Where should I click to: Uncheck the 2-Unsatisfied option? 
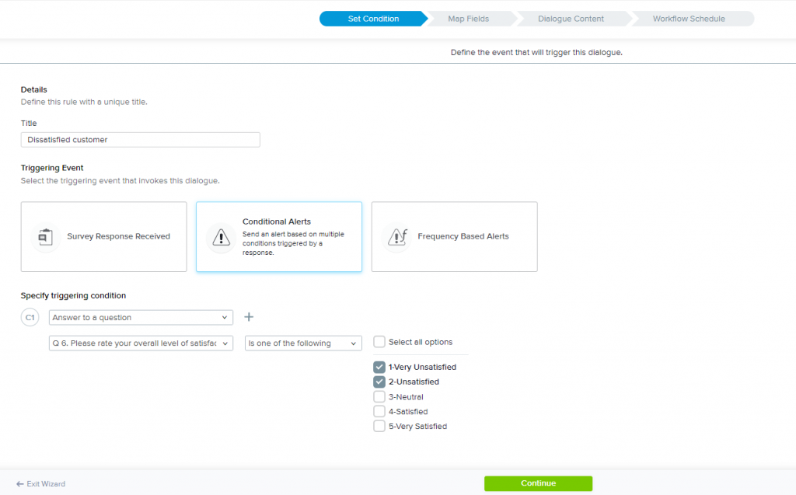(x=379, y=382)
